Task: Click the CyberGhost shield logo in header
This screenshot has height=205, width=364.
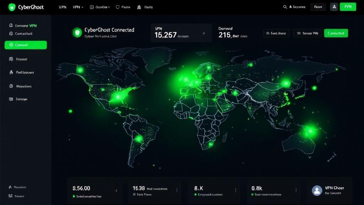Action: pyautogui.click(x=12, y=7)
